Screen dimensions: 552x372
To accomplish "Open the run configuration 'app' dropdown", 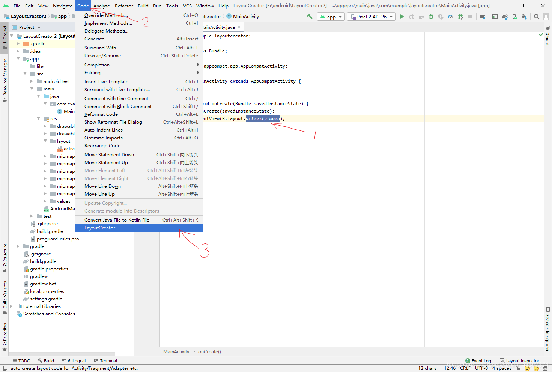I will click(x=331, y=16).
